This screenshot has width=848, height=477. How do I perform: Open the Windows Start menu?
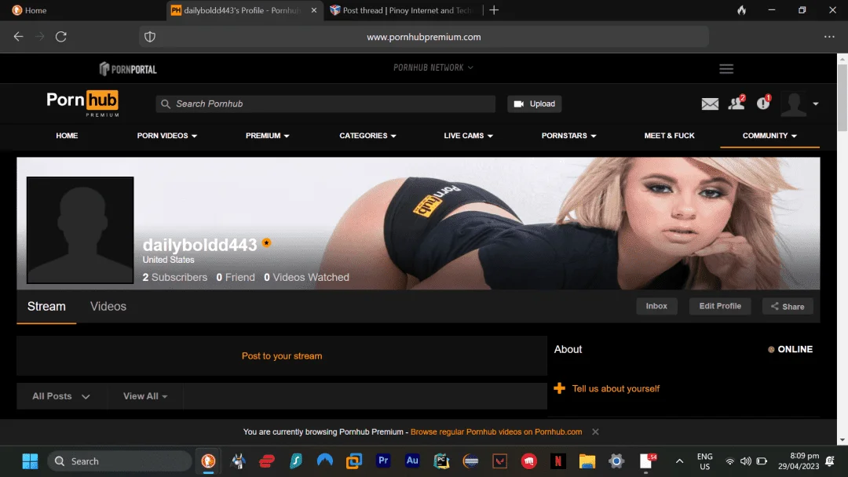click(31, 461)
